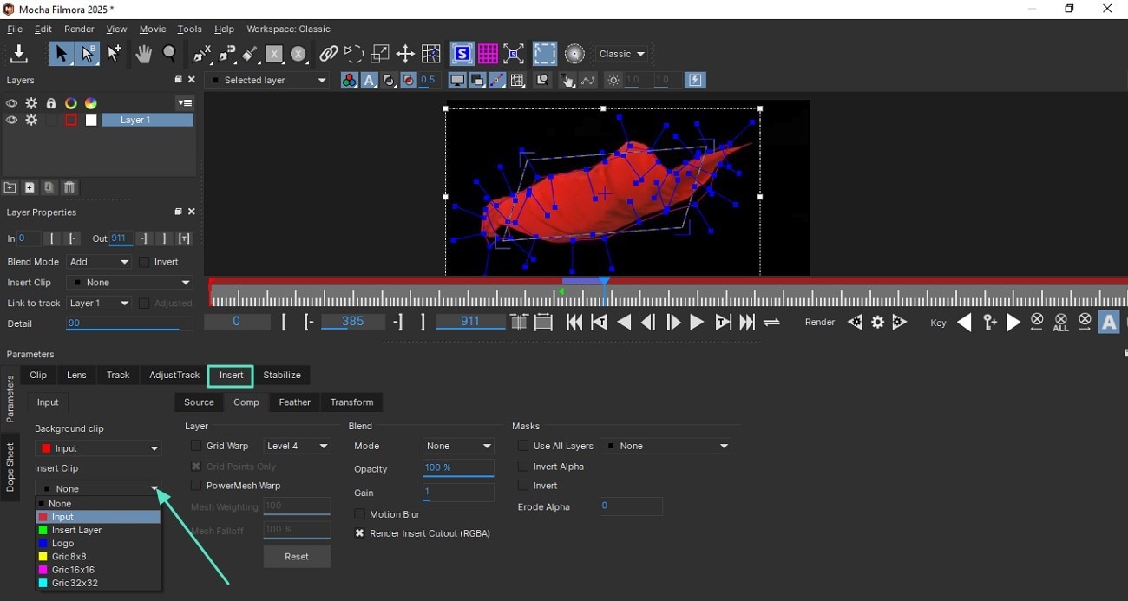Toggle Layer 1 visibility eye icon
Viewport: 1128px width, 601px height.
[x=11, y=121]
